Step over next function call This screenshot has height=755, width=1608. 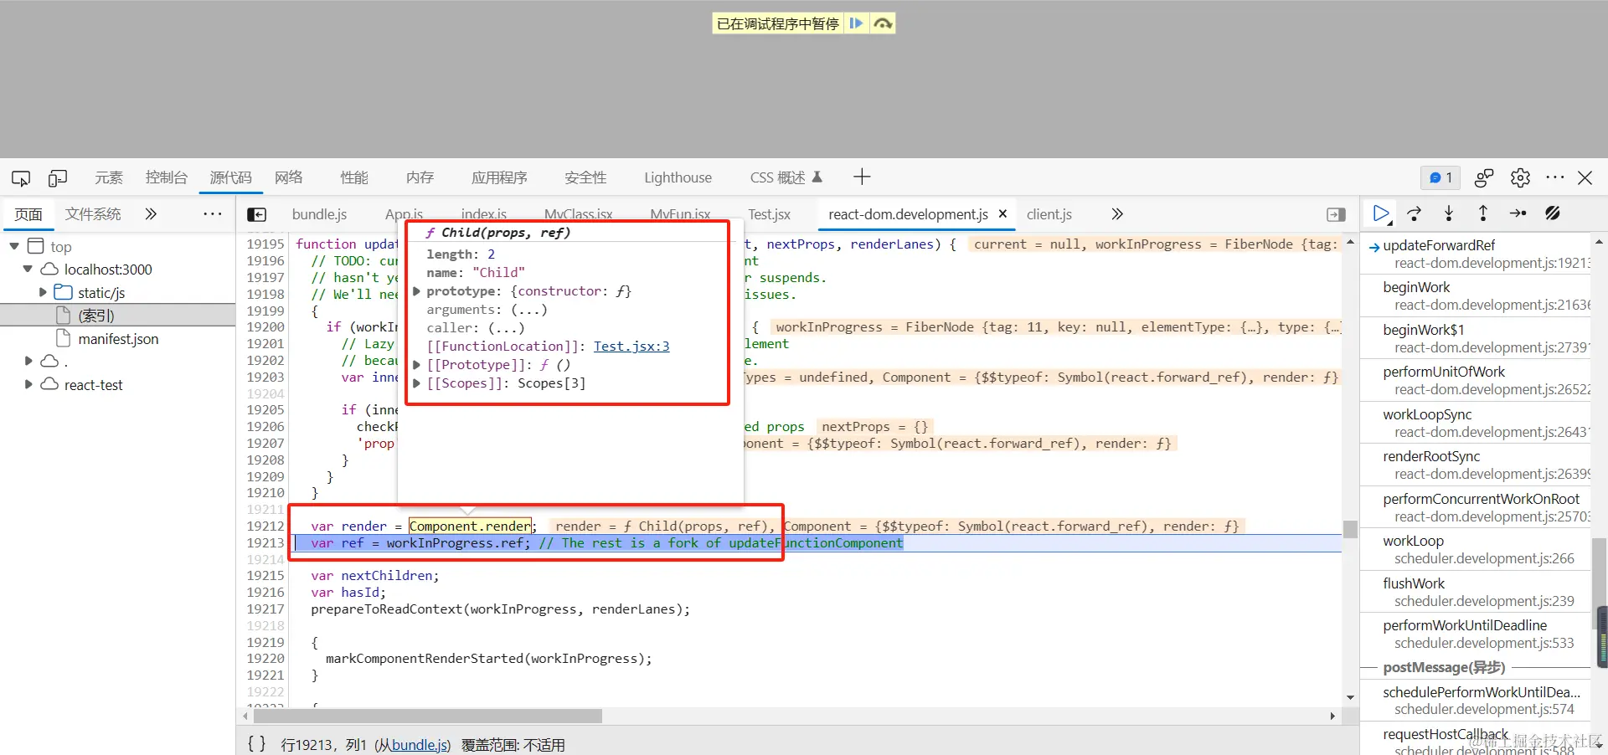(x=1415, y=213)
